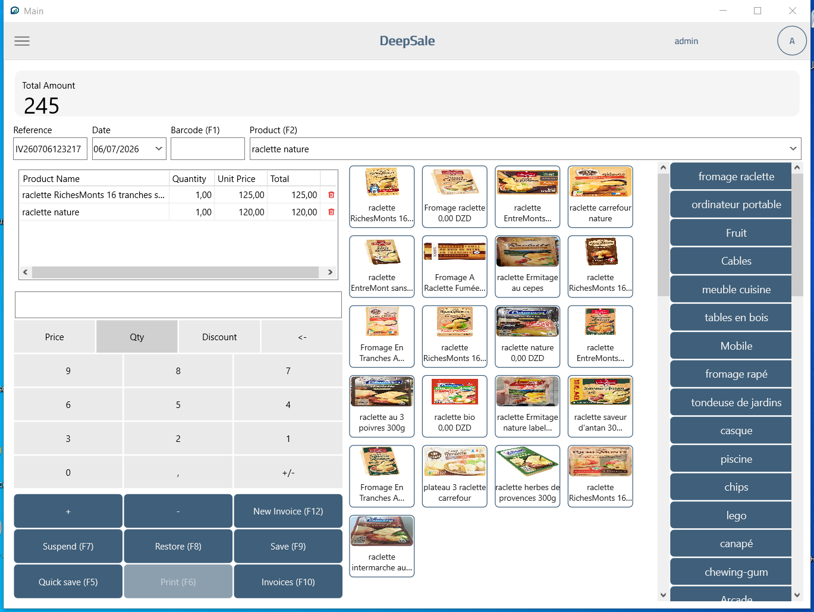Viewport: 814px width, 612px height.
Task: Pick the plateau 3 raclette carrefour tile
Action: click(455, 476)
